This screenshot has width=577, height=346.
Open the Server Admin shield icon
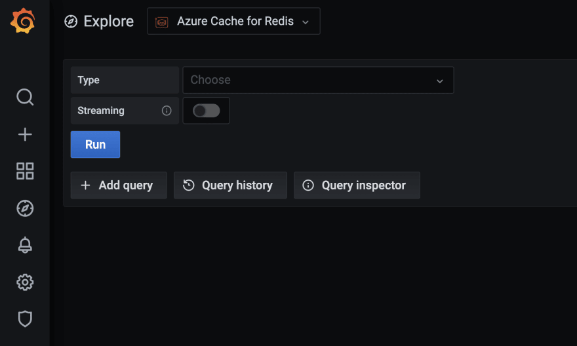click(x=25, y=318)
